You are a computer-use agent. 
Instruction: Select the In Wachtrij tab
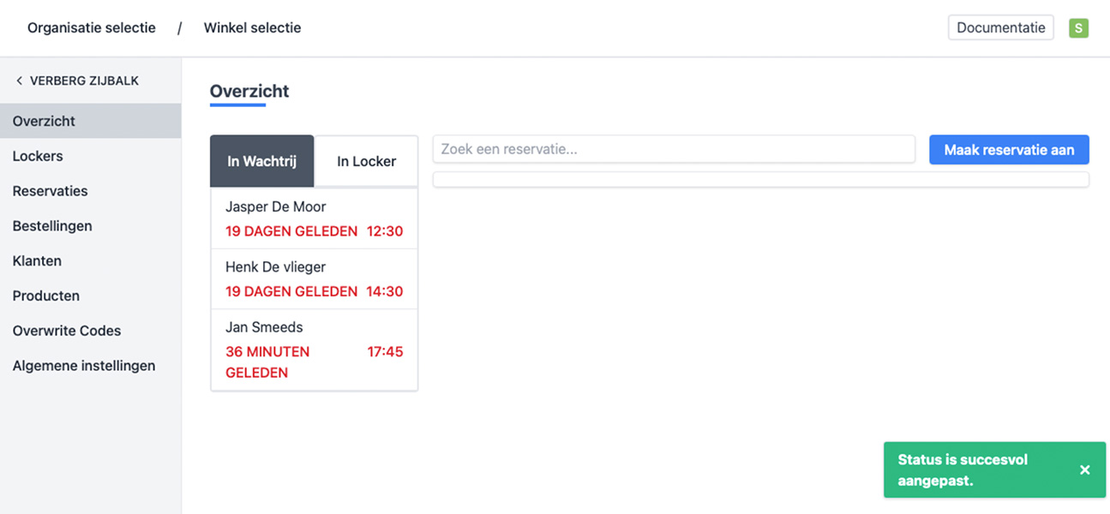(x=261, y=161)
